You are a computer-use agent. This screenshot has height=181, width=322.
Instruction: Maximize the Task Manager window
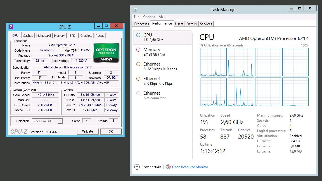click(x=300, y=8)
